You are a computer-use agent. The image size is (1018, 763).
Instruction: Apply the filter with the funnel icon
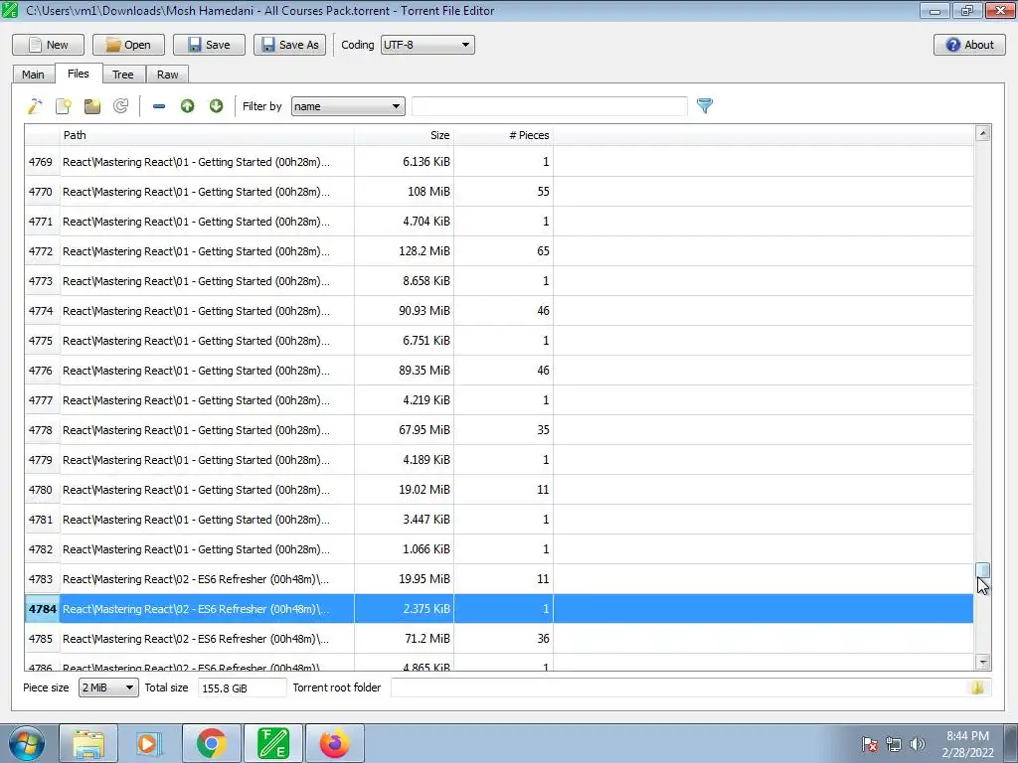click(x=705, y=105)
